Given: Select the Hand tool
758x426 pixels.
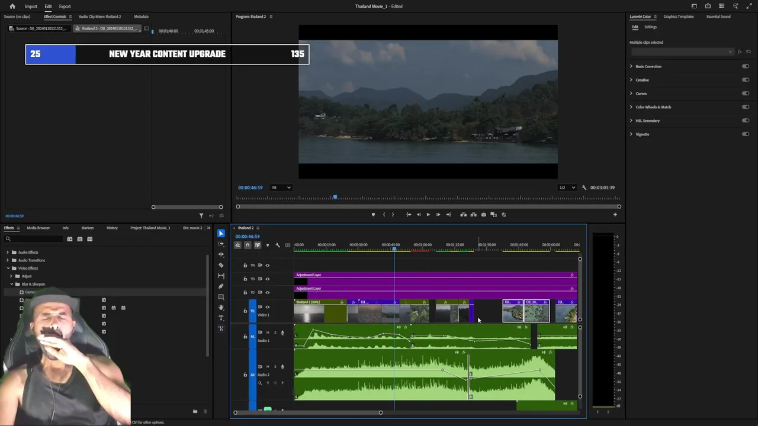Looking at the screenshot, I should coord(221,308).
